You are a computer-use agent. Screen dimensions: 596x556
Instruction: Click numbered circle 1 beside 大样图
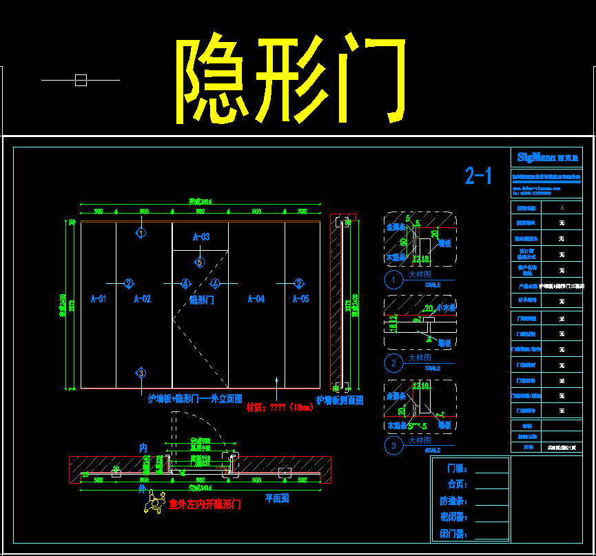tap(393, 280)
